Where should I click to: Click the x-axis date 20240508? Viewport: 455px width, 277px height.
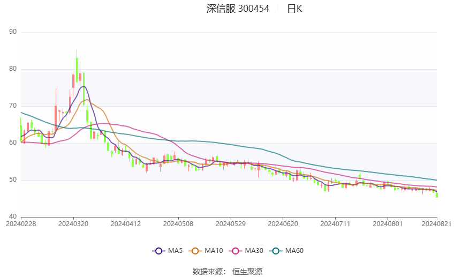pyautogui.click(x=178, y=224)
